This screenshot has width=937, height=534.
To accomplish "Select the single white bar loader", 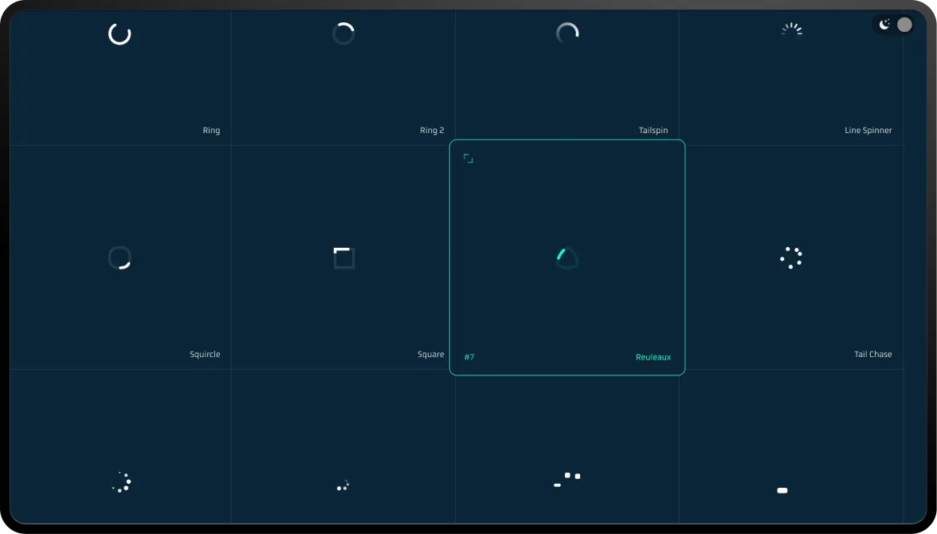I will coord(782,490).
